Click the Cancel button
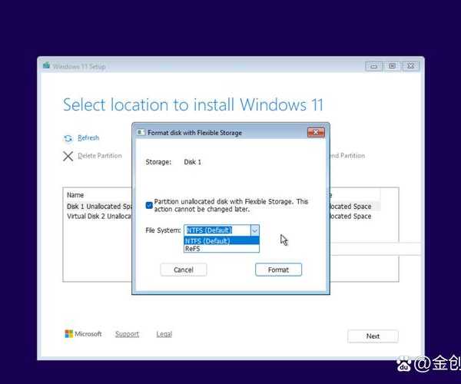Screen dimensions: 461x384 184,270
